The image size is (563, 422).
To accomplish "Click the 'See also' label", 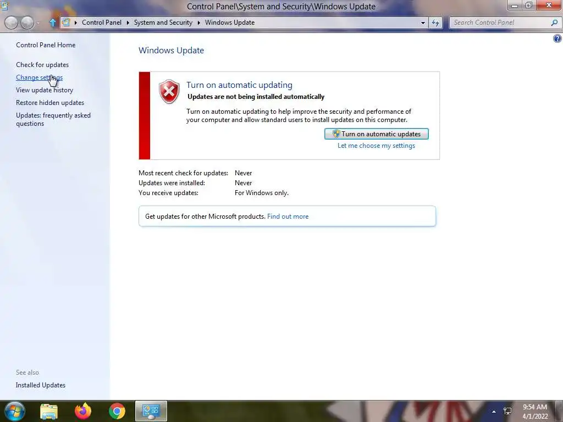I will coord(27,373).
